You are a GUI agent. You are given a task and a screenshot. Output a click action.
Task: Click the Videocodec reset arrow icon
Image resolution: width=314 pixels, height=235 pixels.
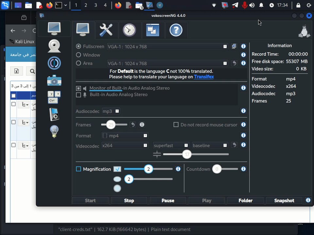click(x=234, y=145)
